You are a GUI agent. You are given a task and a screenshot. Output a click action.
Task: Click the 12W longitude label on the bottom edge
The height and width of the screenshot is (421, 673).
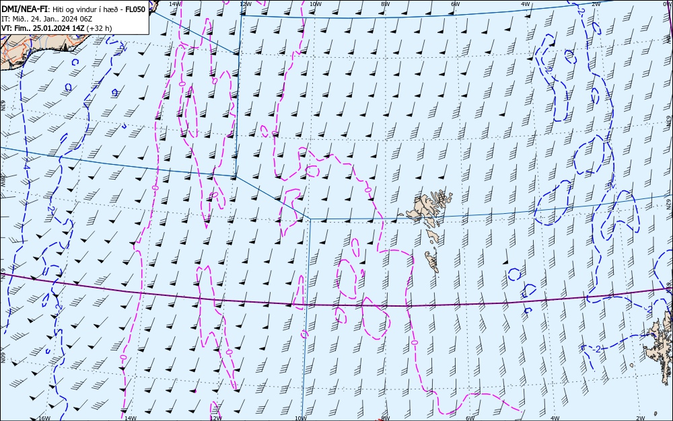216,418
